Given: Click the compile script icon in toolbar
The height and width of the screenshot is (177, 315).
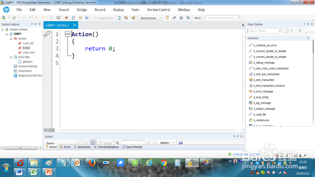Looking at the screenshot, I should click(x=73, y=18).
